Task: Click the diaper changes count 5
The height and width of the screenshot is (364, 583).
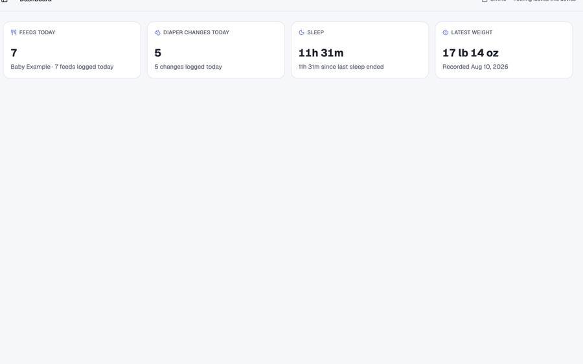Action: point(157,53)
